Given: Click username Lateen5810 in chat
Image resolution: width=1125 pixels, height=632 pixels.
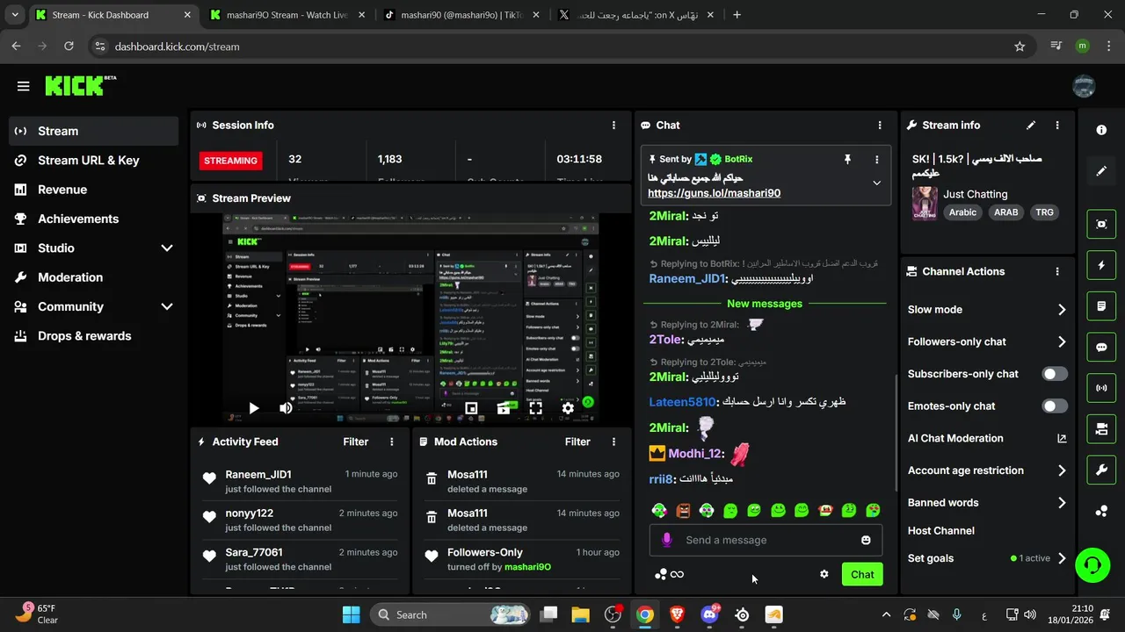Looking at the screenshot, I should (x=683, y=402).
